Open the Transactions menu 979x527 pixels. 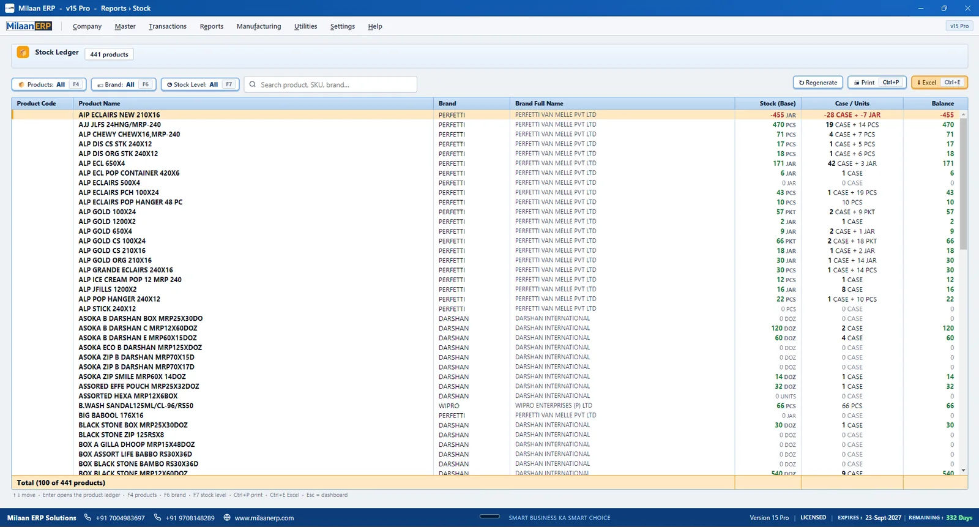tap(168, 26)
